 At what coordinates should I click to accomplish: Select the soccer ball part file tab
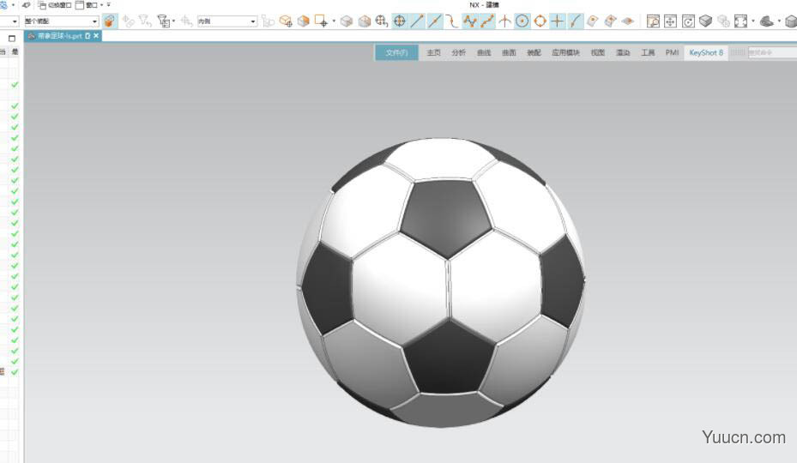59,36
